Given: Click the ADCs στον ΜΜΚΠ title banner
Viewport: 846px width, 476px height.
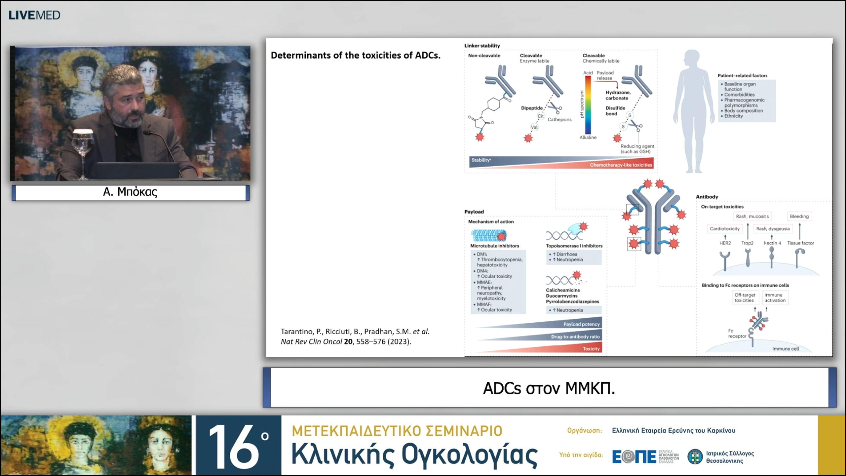Looking at the screenshot, I should (549, 388).
